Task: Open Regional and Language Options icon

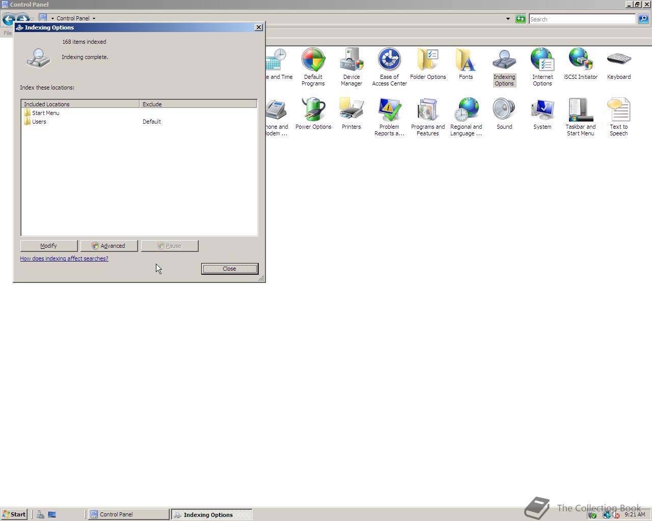Action: pos(466,117)
